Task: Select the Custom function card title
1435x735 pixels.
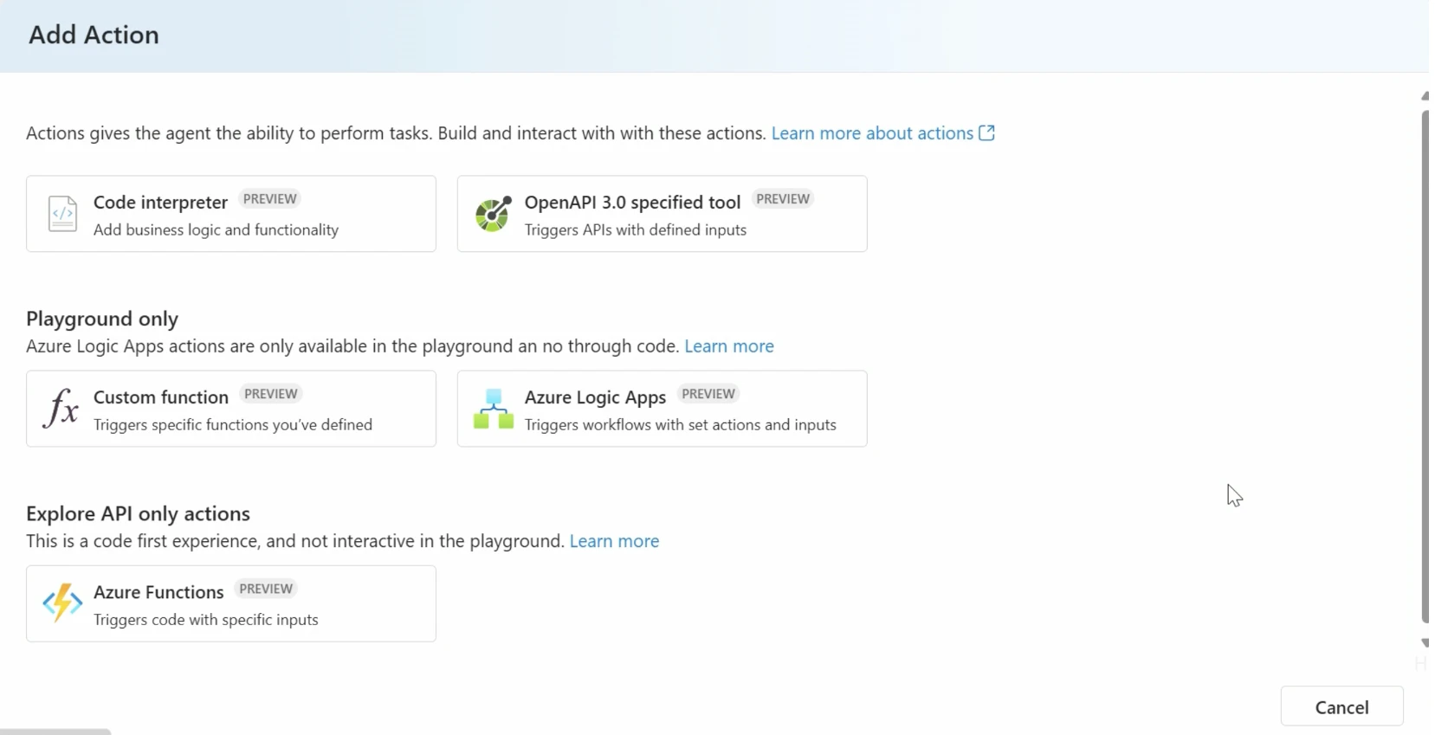Action: coord(161,397)
